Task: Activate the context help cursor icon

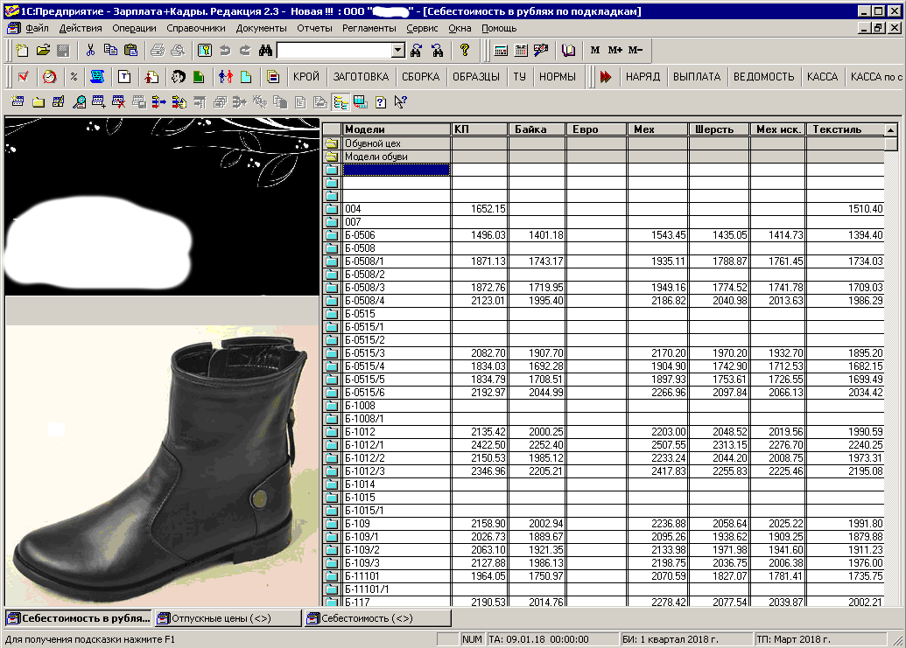Action: click(400, 102)
